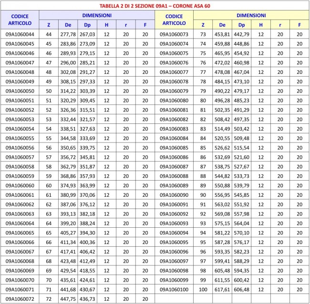The width and height of the screenshot is (310, 304).
Task: Click article code 09A1060072
Action: 20,299
